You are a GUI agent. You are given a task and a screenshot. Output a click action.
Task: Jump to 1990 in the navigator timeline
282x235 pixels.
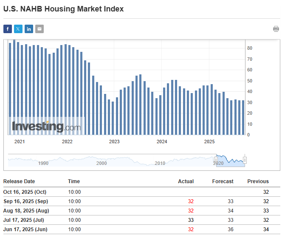[43, 163]
